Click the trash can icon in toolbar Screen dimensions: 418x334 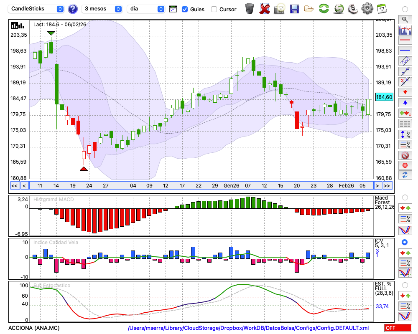coord(250,9)
